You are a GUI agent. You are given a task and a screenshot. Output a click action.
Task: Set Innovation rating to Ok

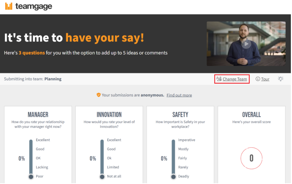click(110, 158)
